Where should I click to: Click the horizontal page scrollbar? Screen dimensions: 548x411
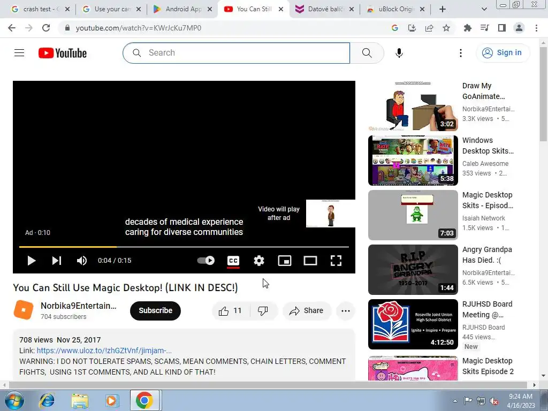[268, 385]
